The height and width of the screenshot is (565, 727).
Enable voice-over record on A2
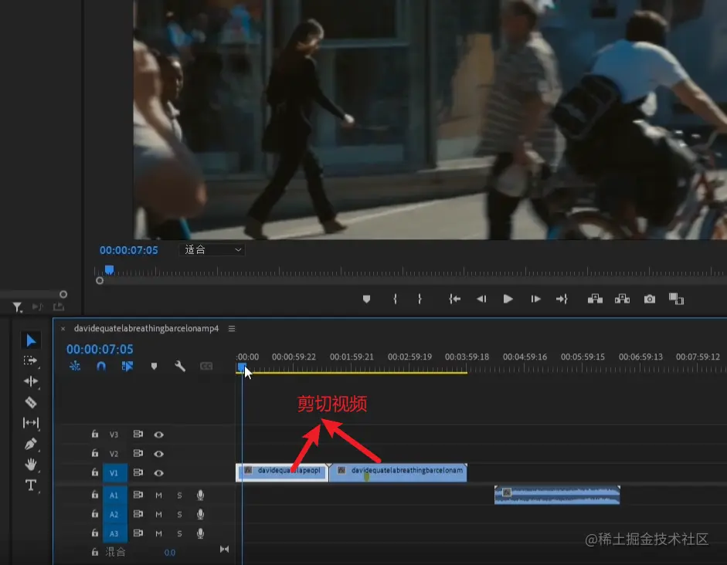click(x=200, y=514)
